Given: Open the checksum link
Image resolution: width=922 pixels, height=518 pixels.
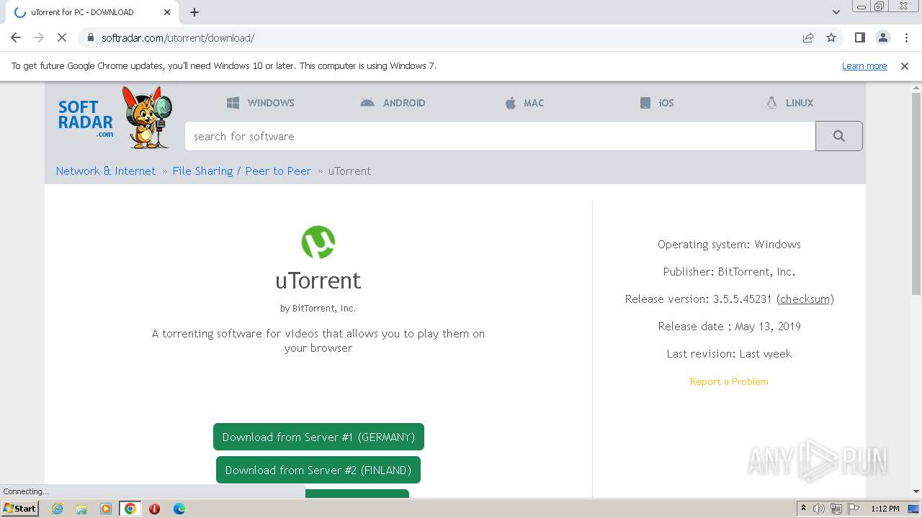Looking at the screenshot, I should coord(805,299).
